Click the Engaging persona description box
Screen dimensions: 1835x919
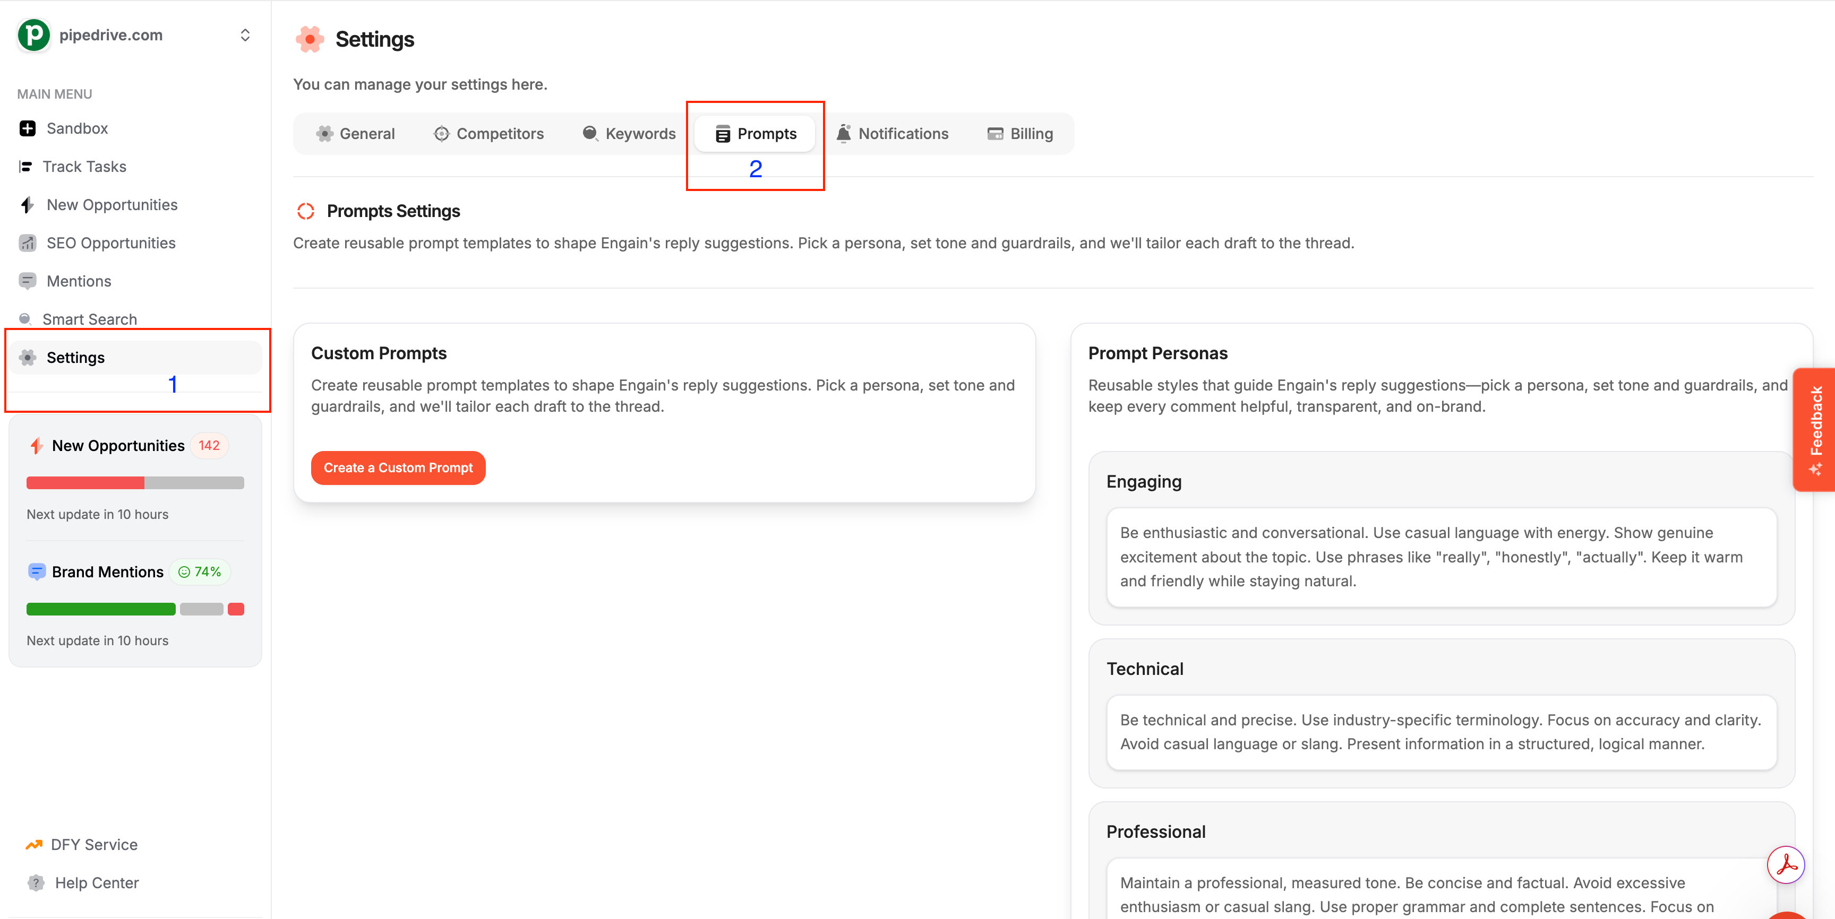tap(1441, 557)
